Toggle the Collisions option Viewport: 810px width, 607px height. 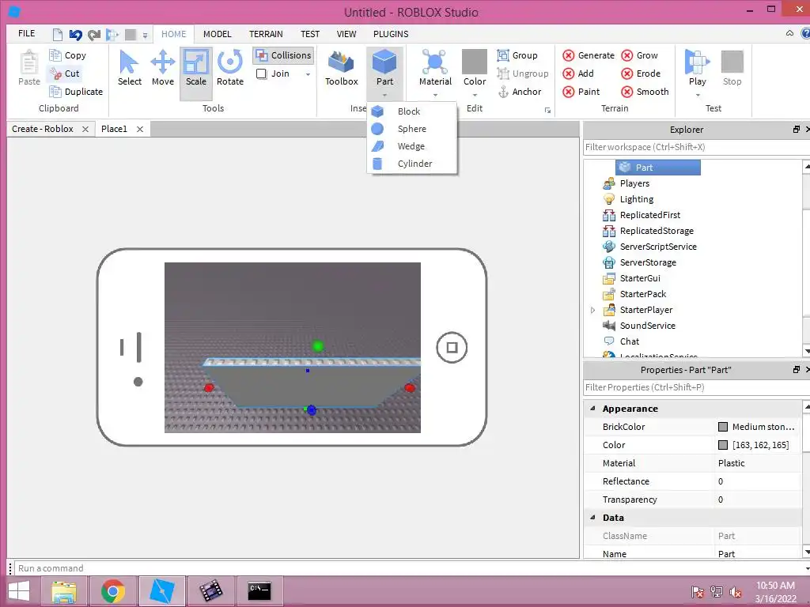[284, 55]
